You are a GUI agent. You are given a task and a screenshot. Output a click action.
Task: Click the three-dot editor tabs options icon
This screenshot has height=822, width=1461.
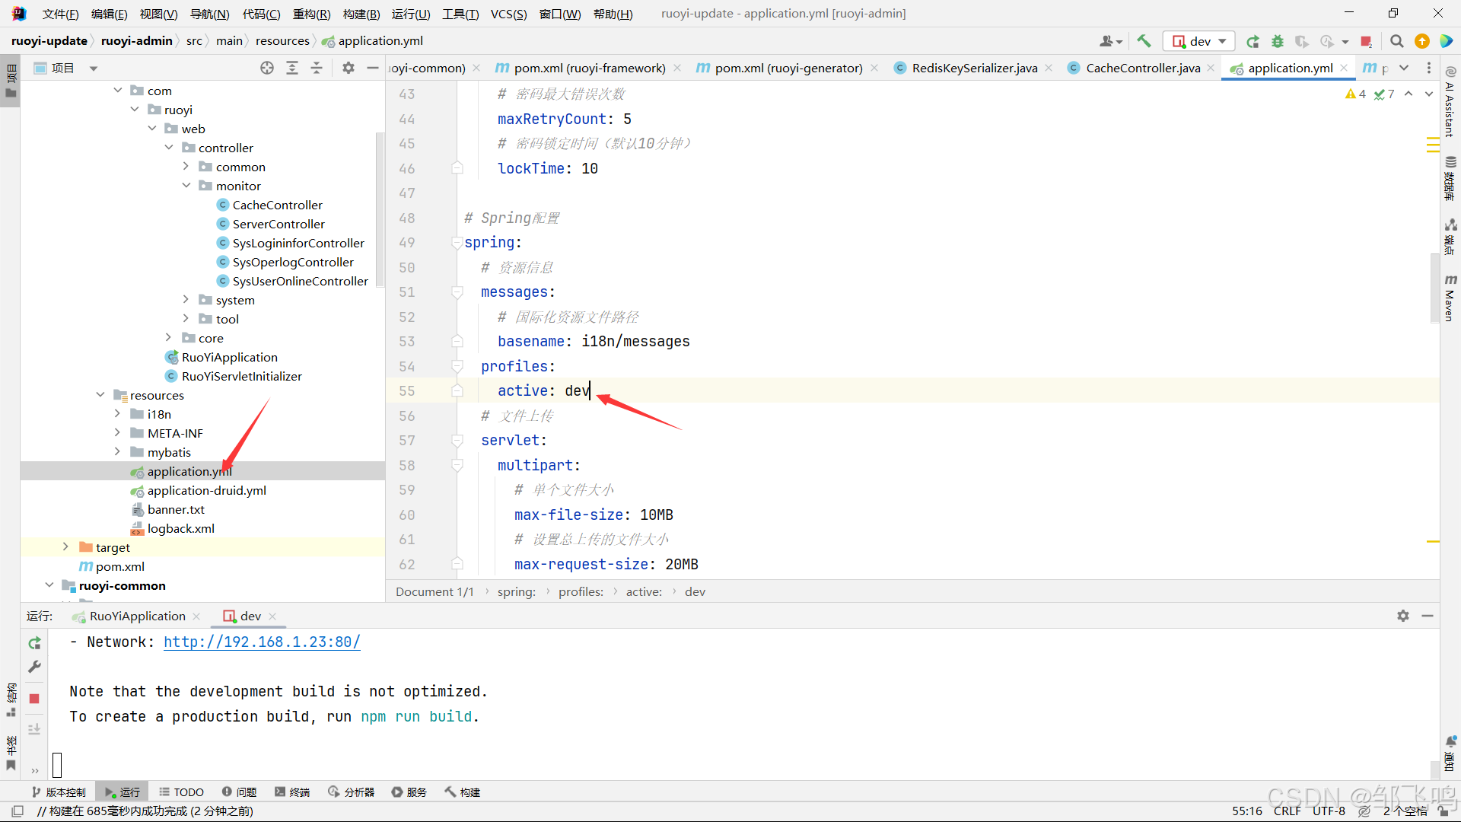coord(1429,68)
